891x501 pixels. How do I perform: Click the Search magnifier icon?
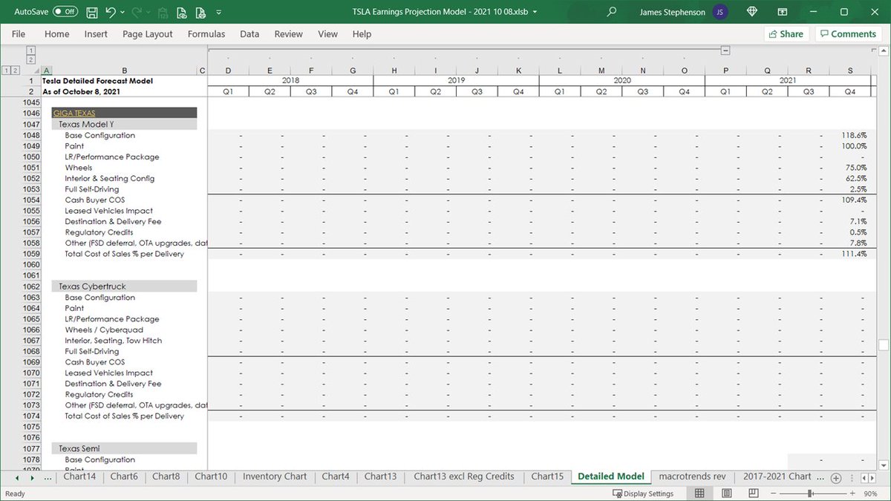(x=612, y=12)
